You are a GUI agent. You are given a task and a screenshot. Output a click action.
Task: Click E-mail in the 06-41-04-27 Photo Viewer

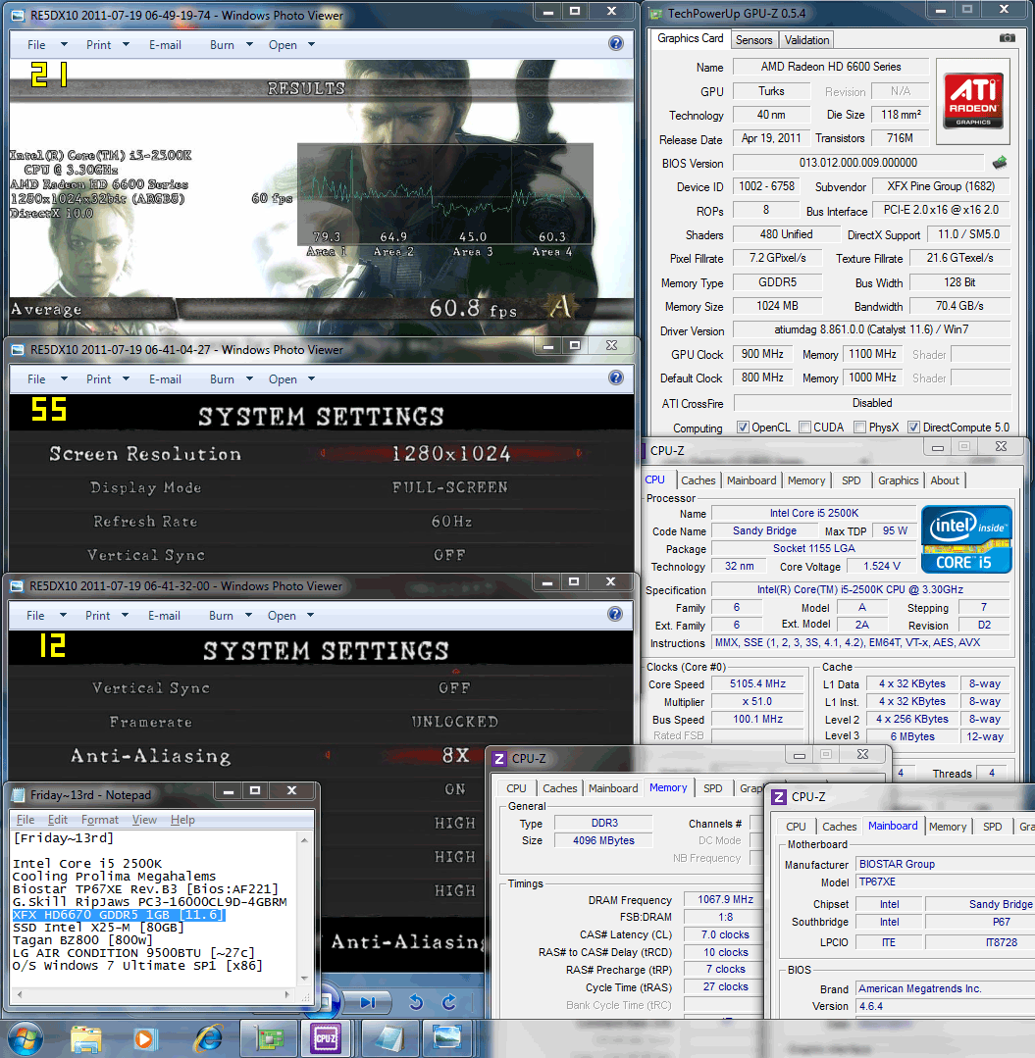pyautogui.click(x=165, y=379)
